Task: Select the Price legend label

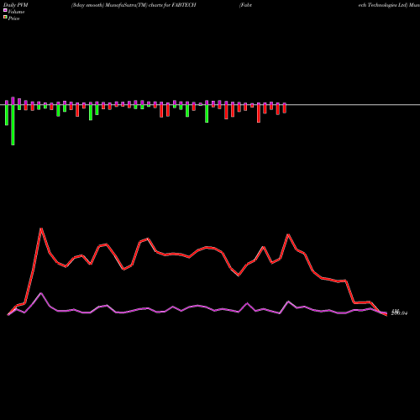Action: (13, 18)
